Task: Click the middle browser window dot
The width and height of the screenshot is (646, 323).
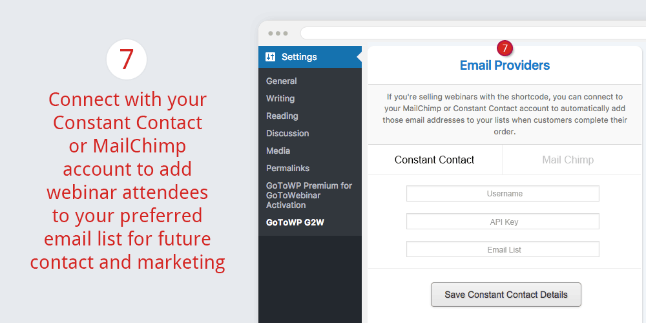Action: click(278, 34)
